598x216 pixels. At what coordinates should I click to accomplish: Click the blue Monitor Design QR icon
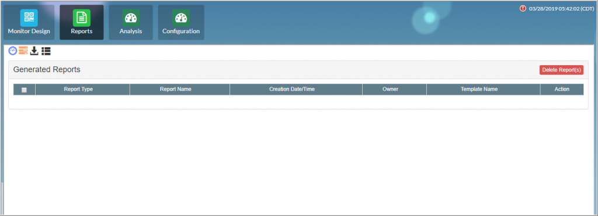click(x=29, y=18)
